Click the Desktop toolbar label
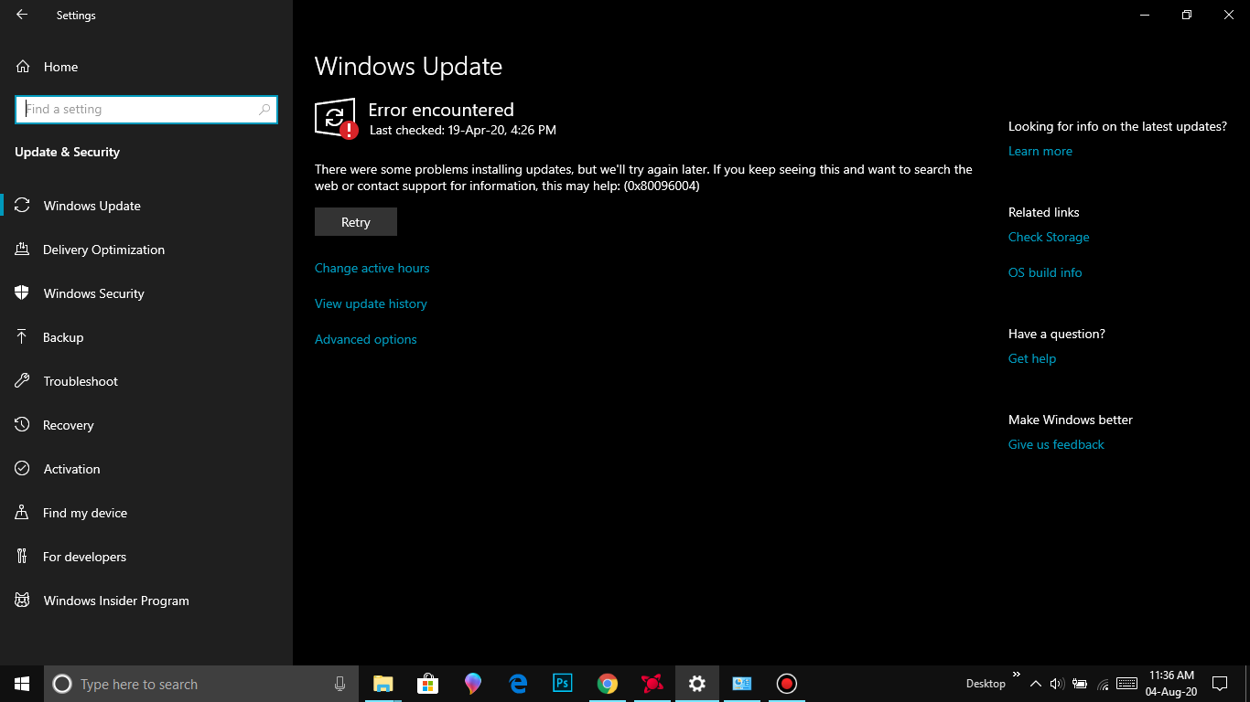 pyautogui.click(x=986, y=684)
